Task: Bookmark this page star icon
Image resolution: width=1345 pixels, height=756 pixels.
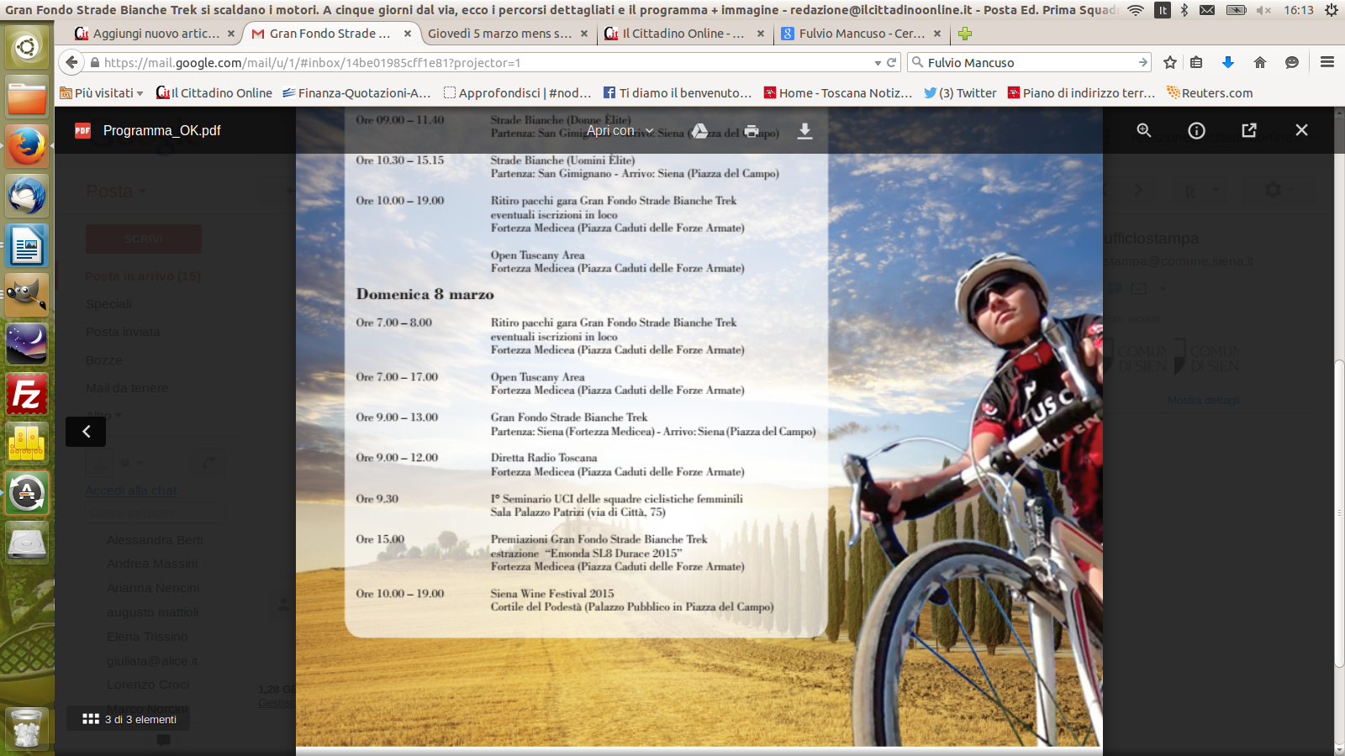Action: pos(1170,63)
